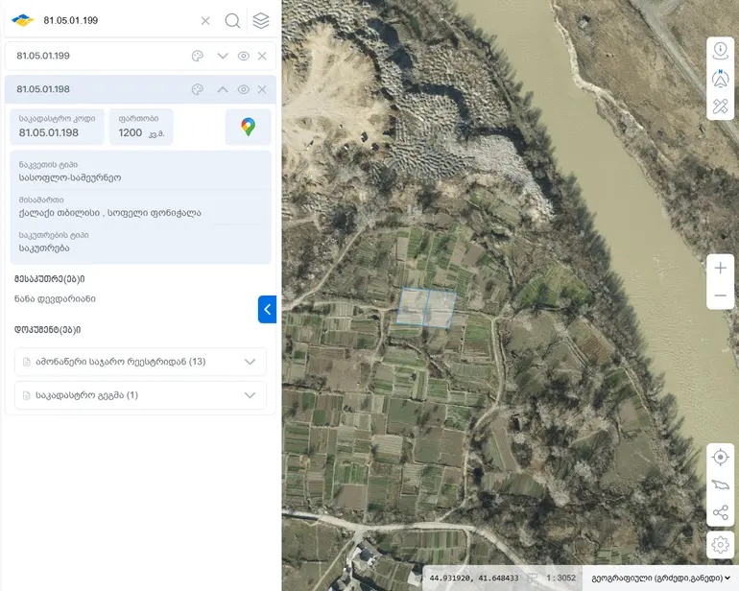Select parcel type სასოფლო-სამეურნეო
This screenshot has height=591, width=739.
[x=70, y=177]
